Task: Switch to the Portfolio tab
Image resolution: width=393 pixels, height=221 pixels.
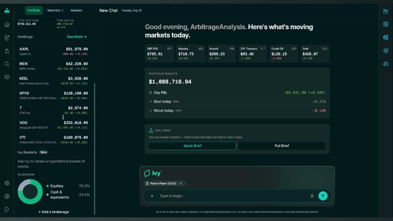Action: (x=34, y=10)
